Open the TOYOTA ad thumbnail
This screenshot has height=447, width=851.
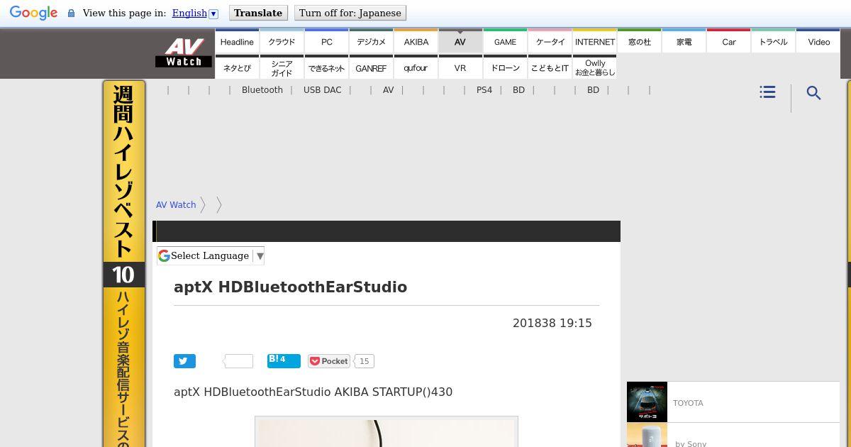pos(647,402)
